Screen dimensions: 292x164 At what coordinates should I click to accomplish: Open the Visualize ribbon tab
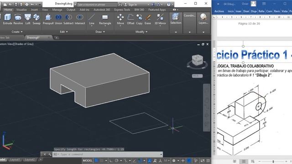click(x=21, y=10)
